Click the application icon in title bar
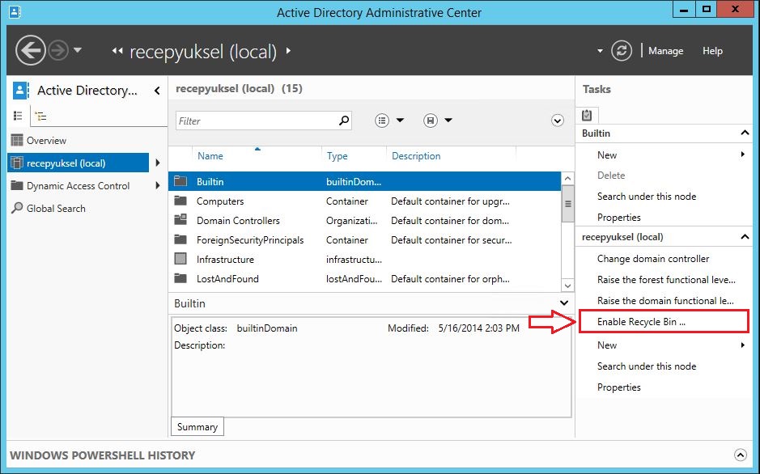Screen dimensions: 760x474 click(15, 11)
